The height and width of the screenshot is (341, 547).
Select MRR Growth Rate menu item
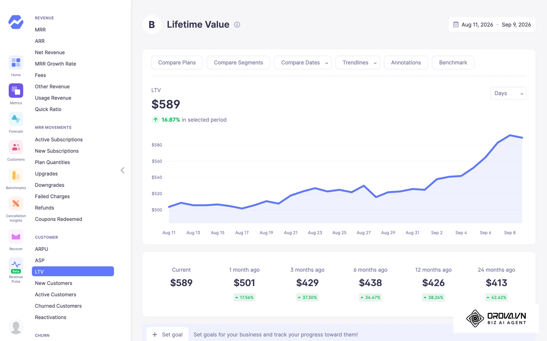55,64
